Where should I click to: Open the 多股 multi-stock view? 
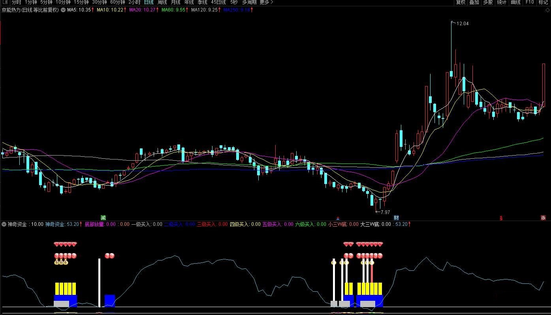click(488, 2)
